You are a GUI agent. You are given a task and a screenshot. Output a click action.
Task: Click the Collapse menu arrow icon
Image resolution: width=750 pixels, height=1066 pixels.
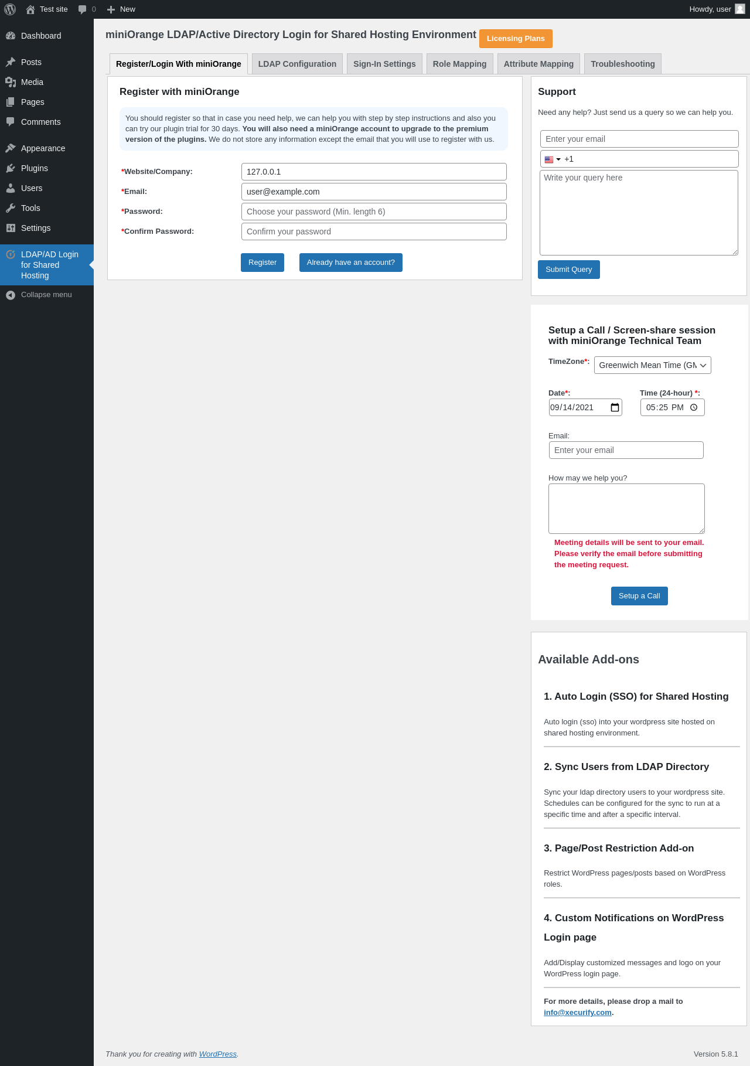11,295
